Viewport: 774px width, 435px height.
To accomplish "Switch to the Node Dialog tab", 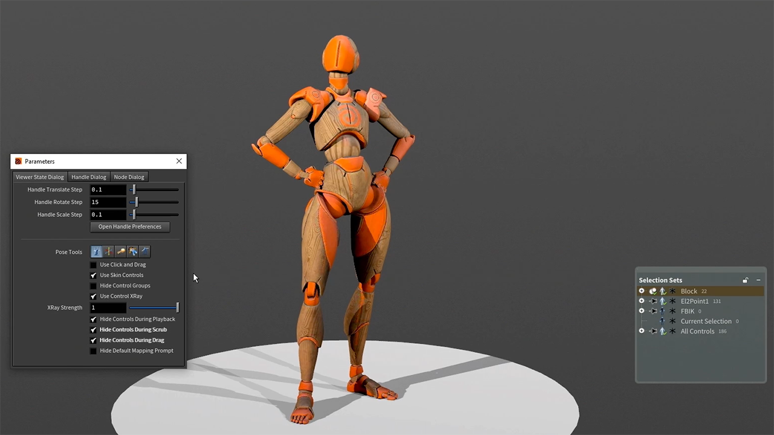I will pyautogui.click(x=129, y=177).
